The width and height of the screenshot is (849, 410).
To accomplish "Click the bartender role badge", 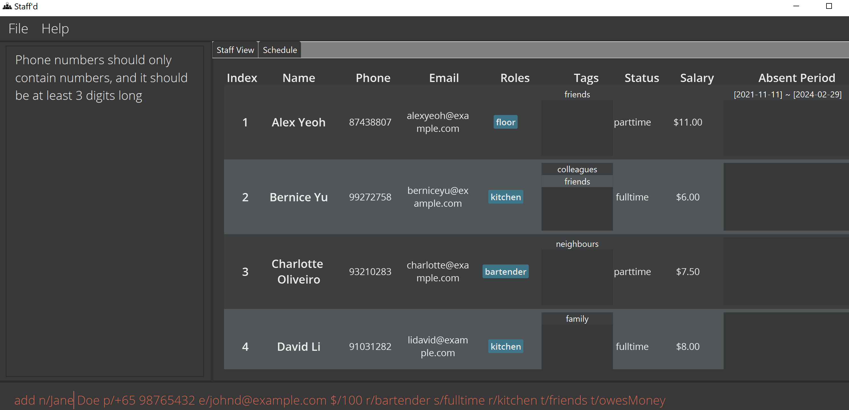I will [x=505, y=271].
